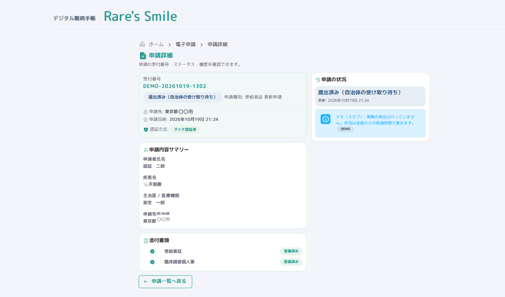Click 提出済み status badge in application card
The height and width of the screenshot is (297, 505).
pyautogui.click(x=183, y=97)
